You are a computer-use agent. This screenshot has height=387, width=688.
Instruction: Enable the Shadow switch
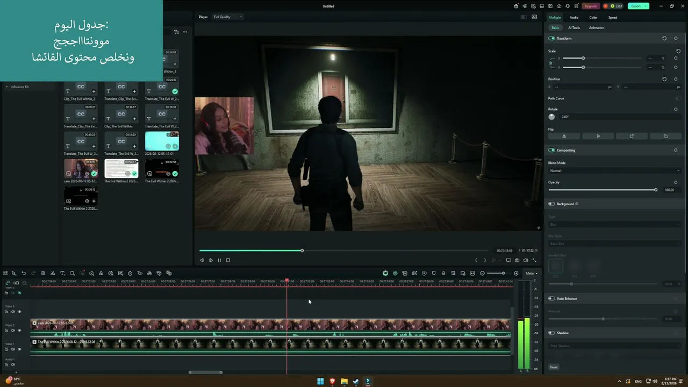(x=551, y=333)
